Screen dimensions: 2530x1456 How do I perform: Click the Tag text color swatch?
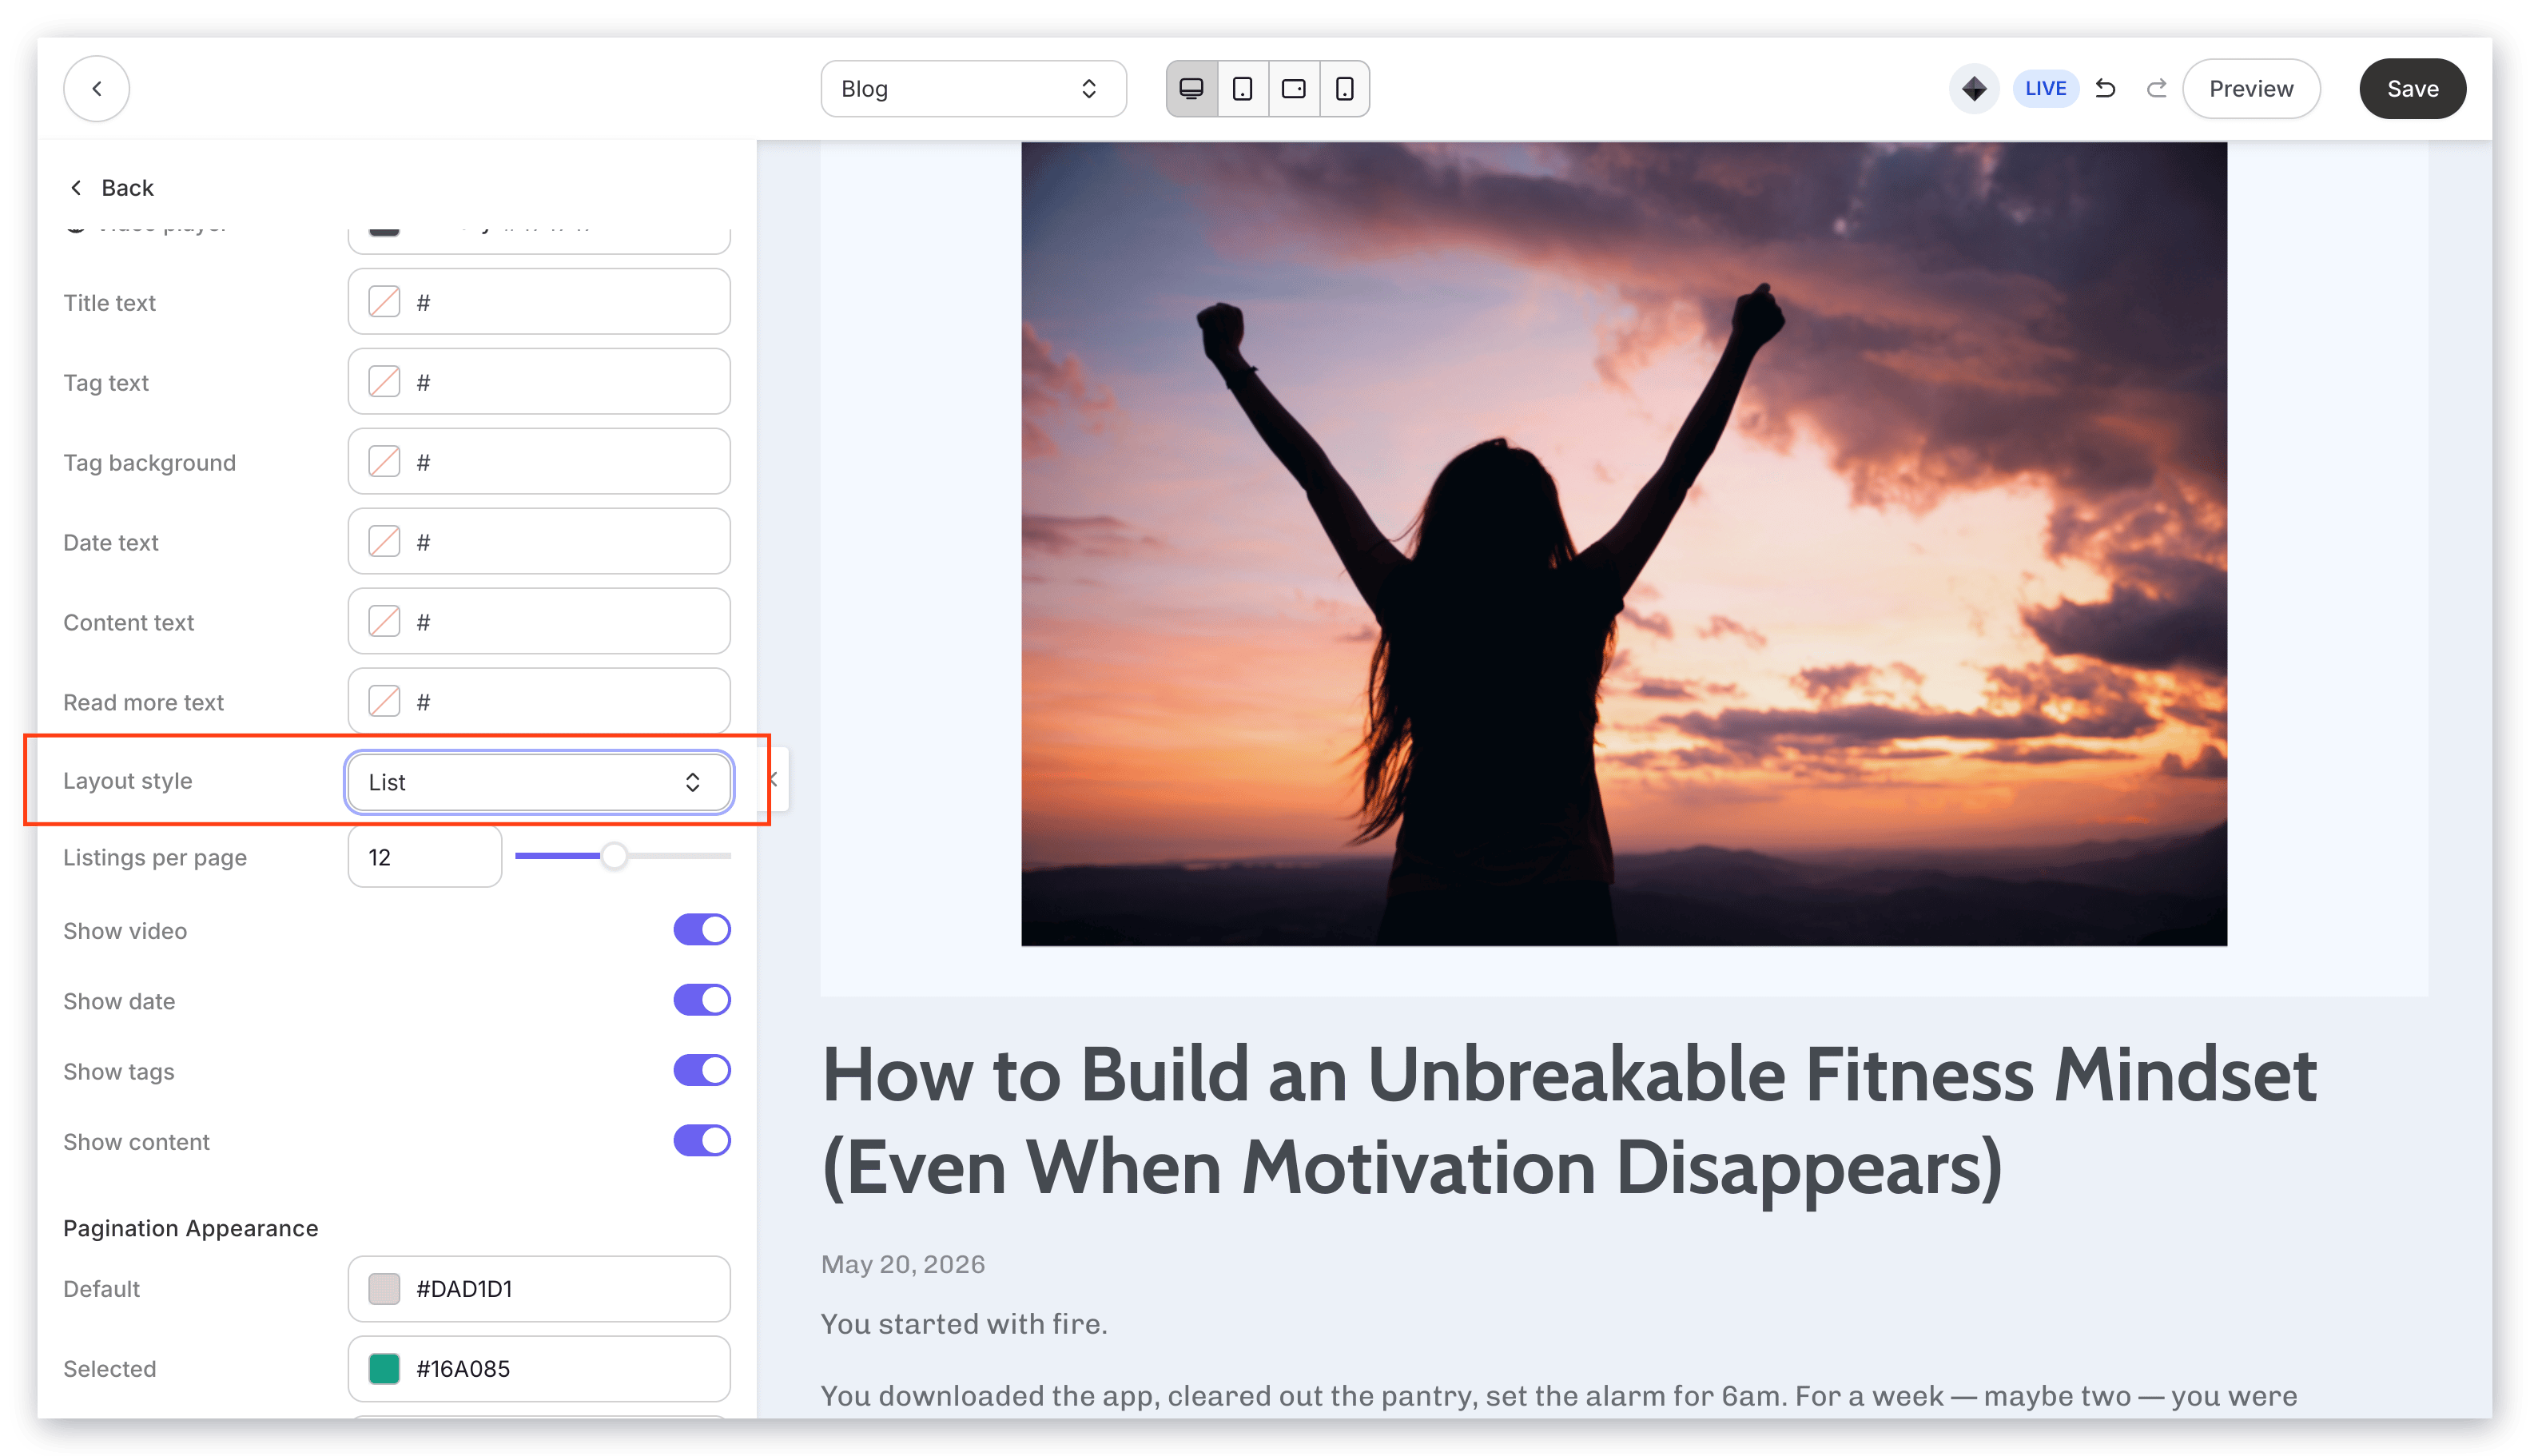pos(384,382)
